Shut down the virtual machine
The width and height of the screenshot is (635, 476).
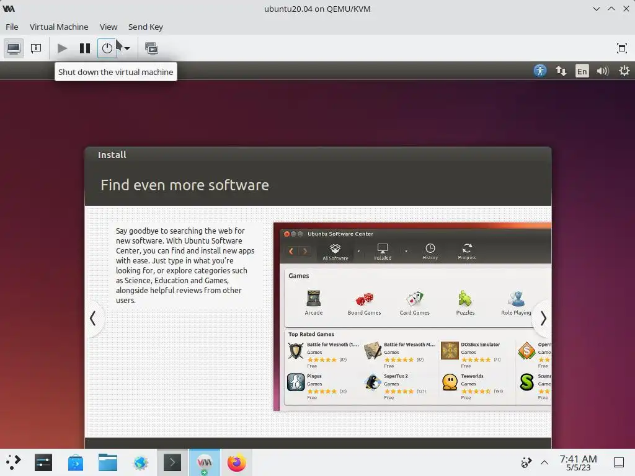pyautogui.click(x=107, y=48)
